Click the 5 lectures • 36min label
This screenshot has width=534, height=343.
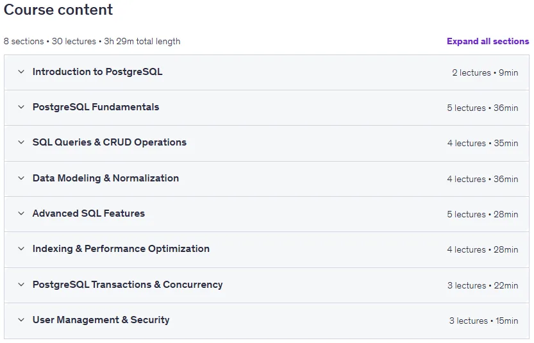[483, 108]
